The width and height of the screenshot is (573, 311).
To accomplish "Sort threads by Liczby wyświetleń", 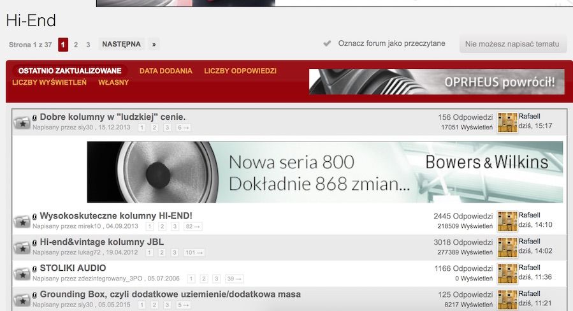I will pyautogui.click(x=49, y=83).
